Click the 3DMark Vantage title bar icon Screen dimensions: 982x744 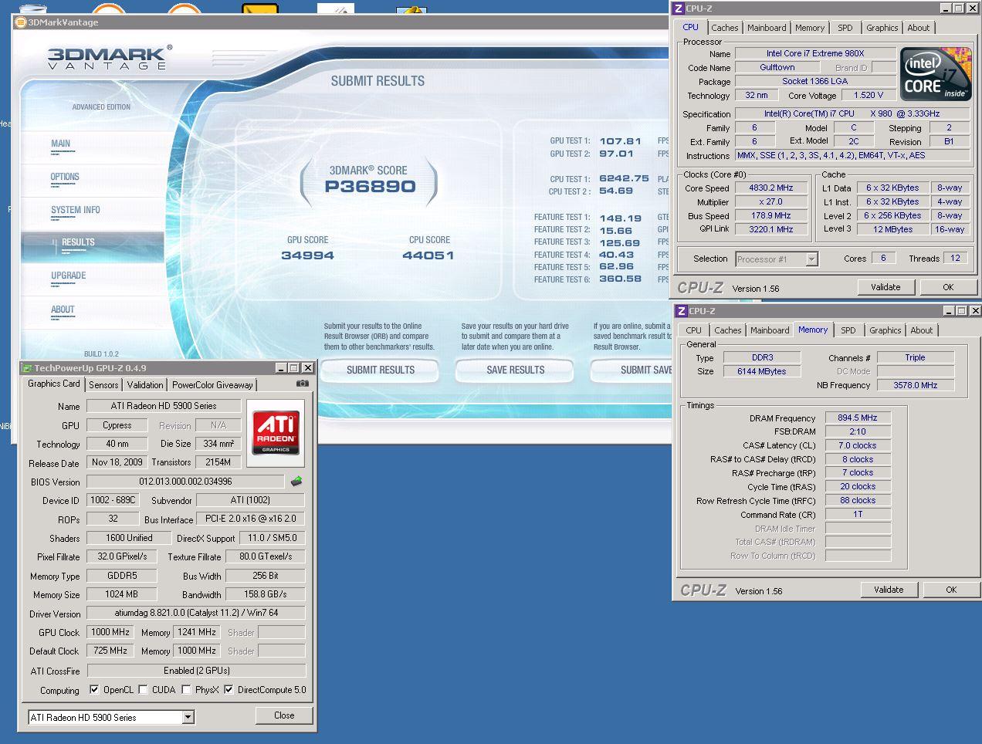21,22
